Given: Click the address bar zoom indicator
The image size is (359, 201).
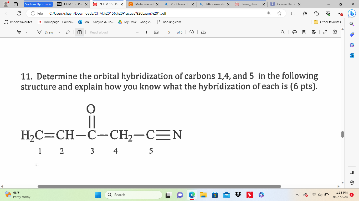Looking at the screenshot, I should [269, 13].
